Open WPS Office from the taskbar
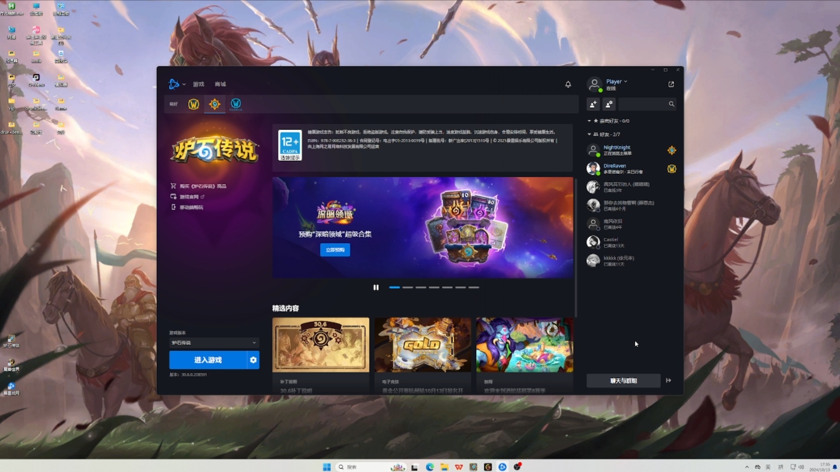Viewport: 840px width, 472px height. click(x=458, y=467)
